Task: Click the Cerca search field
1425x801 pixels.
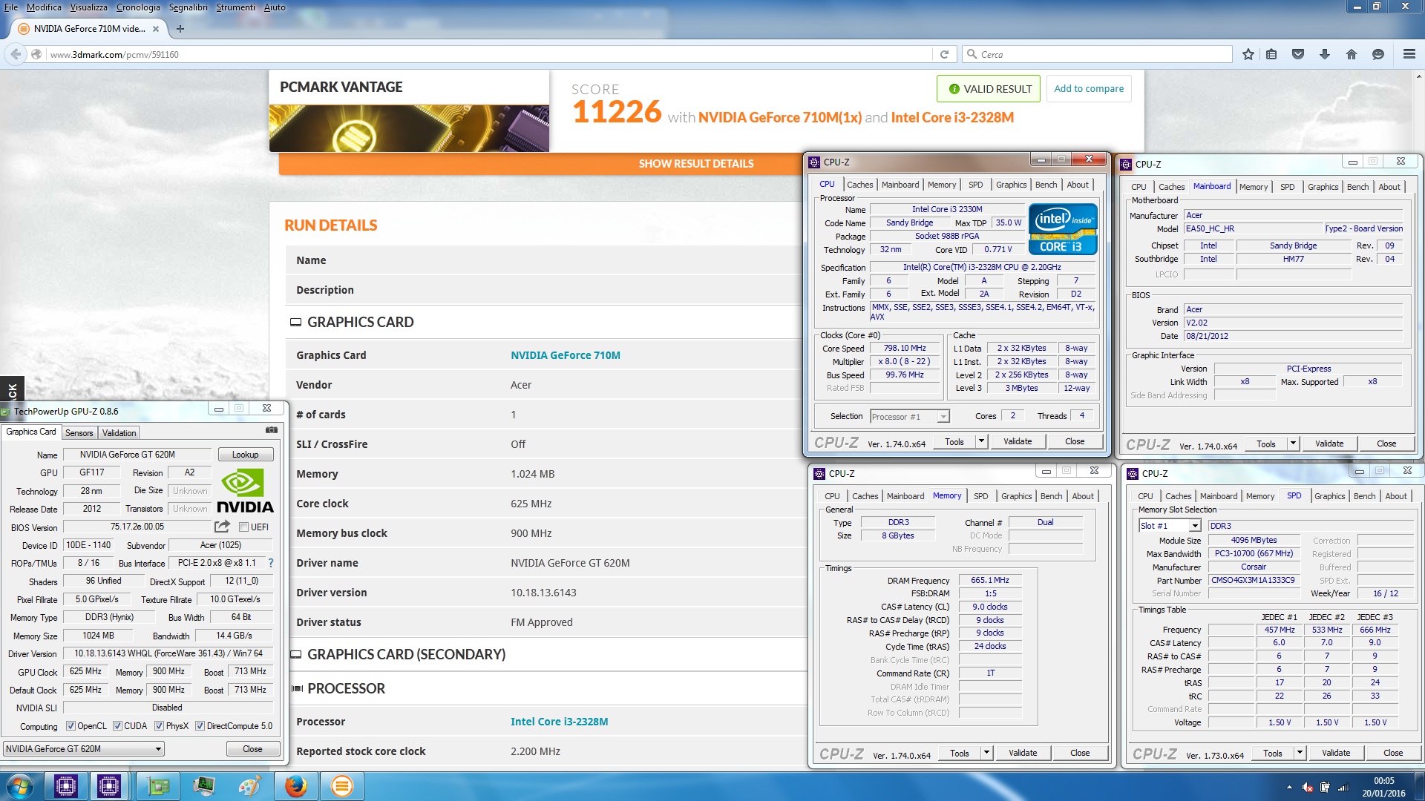Action: 1098,54
